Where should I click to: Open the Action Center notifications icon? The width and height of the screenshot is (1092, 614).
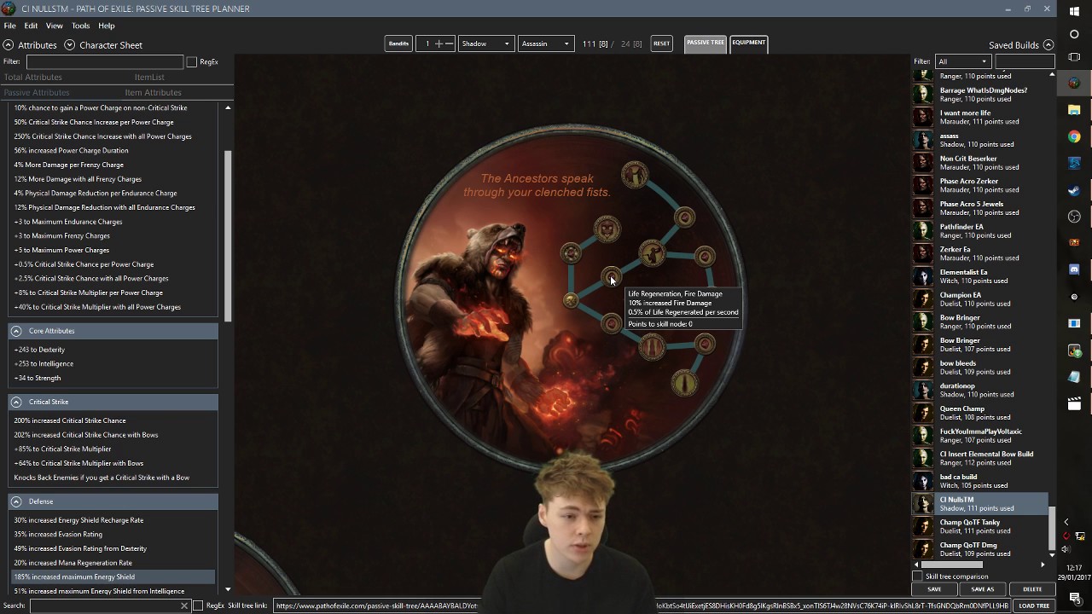pos(1074,598)
